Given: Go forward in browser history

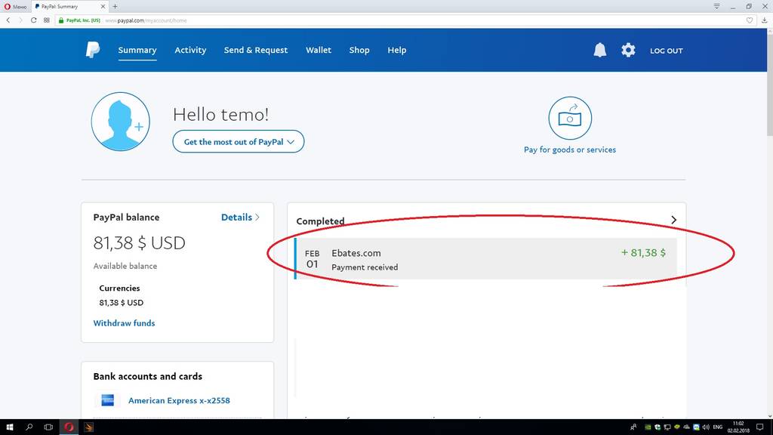Looking at the screenshot, I should coord(20,20).
